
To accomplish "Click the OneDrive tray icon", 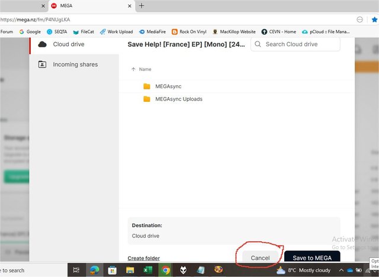I will (x=350, y=270).
